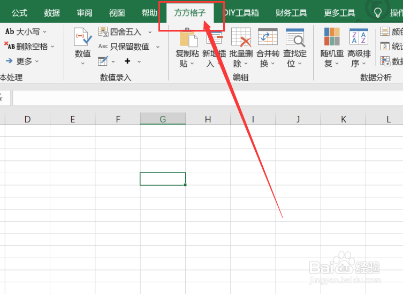Select column K header
The image size is (403, 294).
344,119
